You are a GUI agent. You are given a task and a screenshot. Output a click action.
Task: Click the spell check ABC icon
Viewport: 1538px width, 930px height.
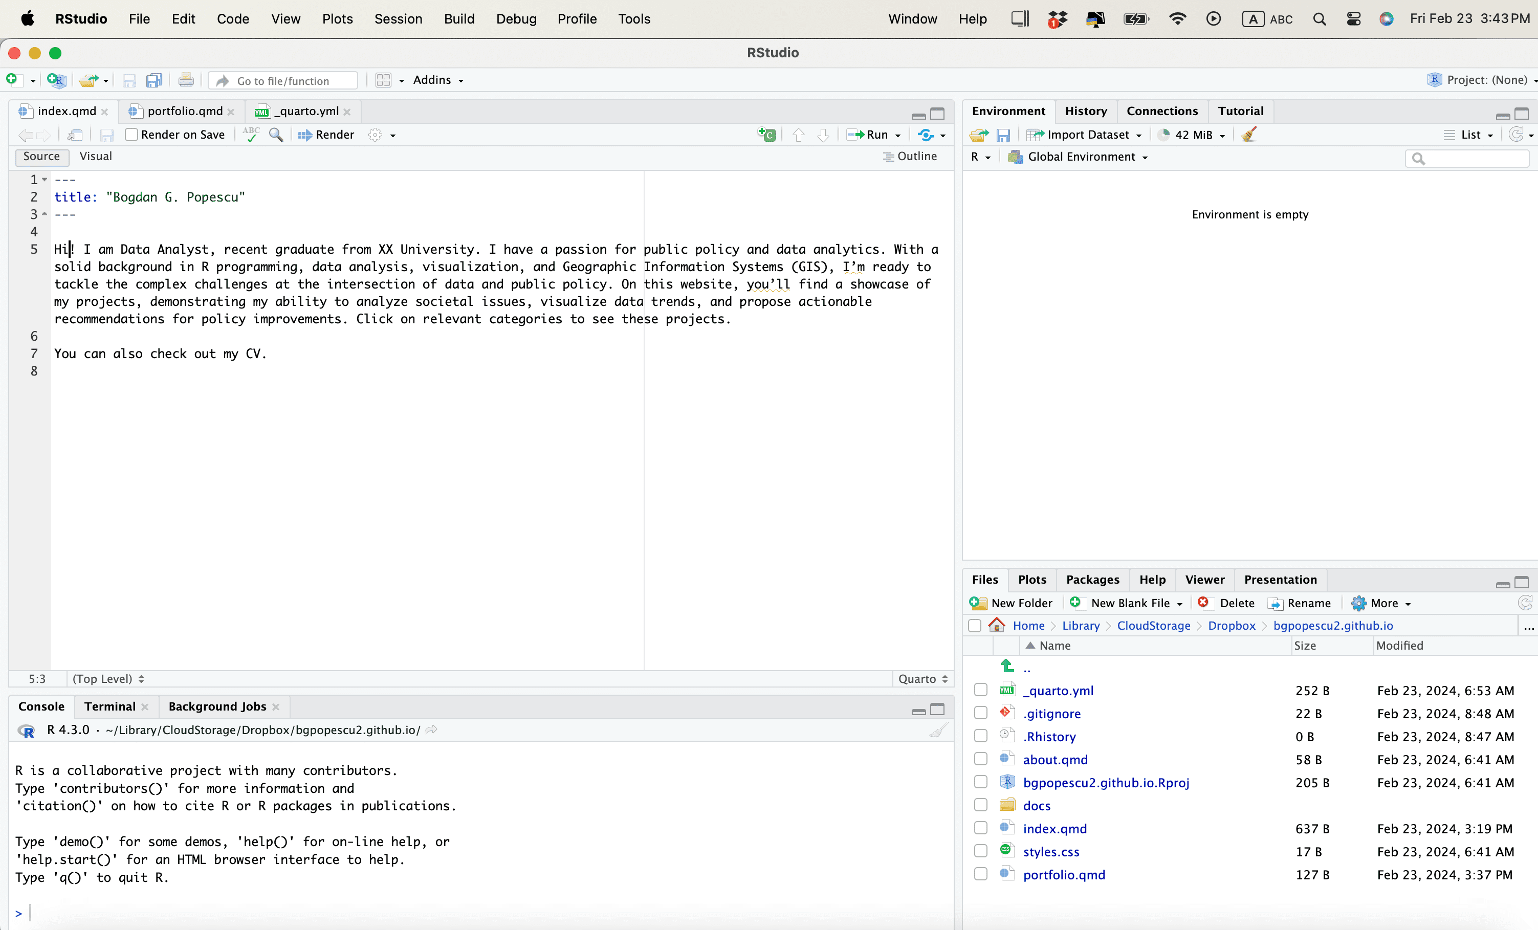[251, 135]
